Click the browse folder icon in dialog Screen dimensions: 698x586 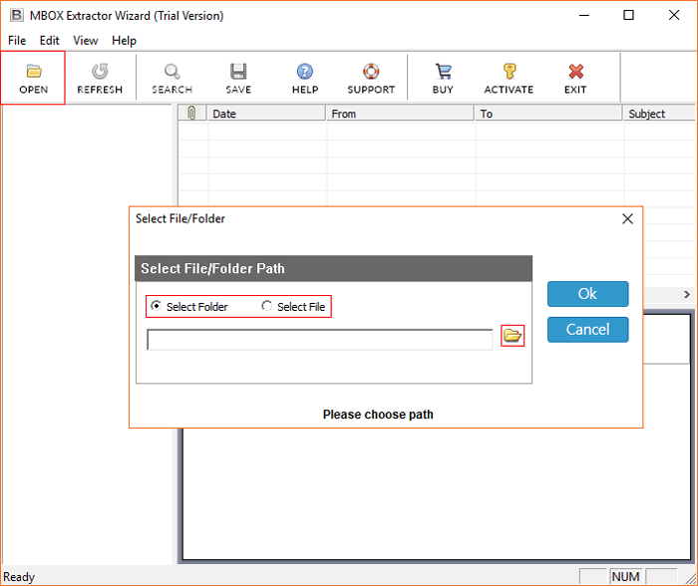click(513, 336)
